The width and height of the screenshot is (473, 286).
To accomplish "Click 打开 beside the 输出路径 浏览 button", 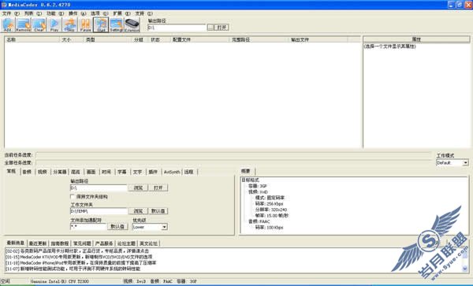I will 158,188.
